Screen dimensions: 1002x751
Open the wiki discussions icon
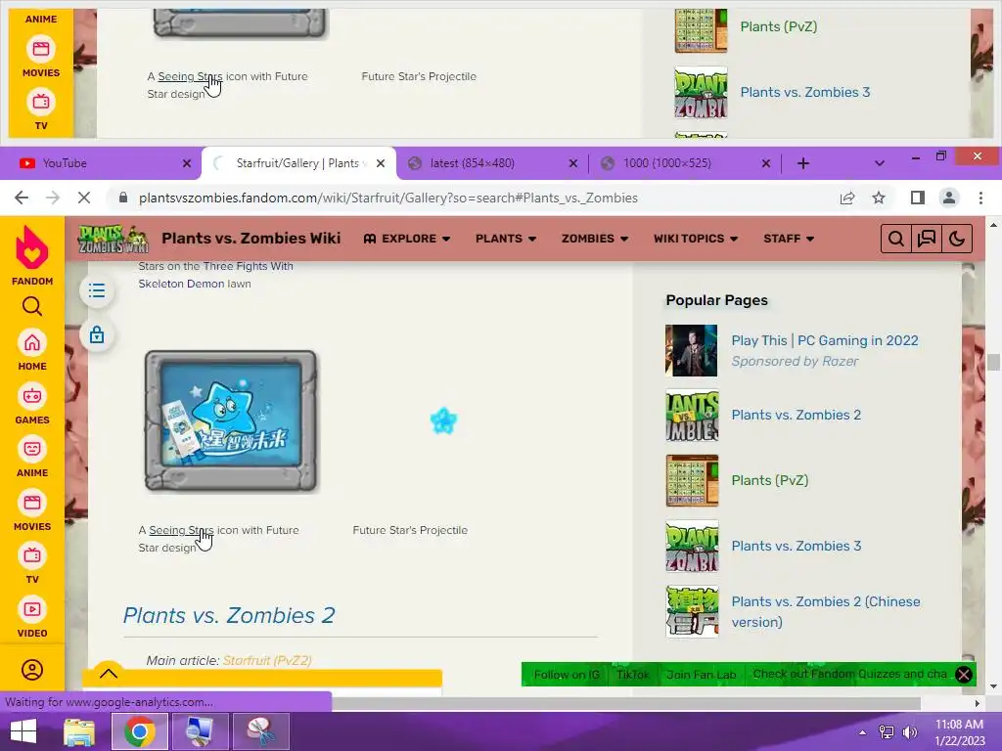click(926, 239)
